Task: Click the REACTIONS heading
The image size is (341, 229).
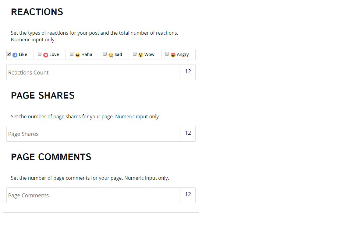Action: point(37,12)
